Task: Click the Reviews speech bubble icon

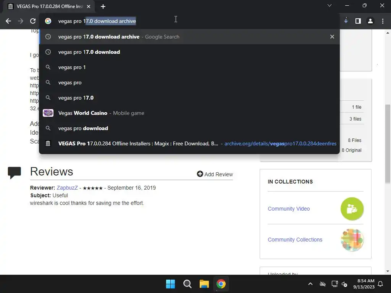Action: click(15, 173)
